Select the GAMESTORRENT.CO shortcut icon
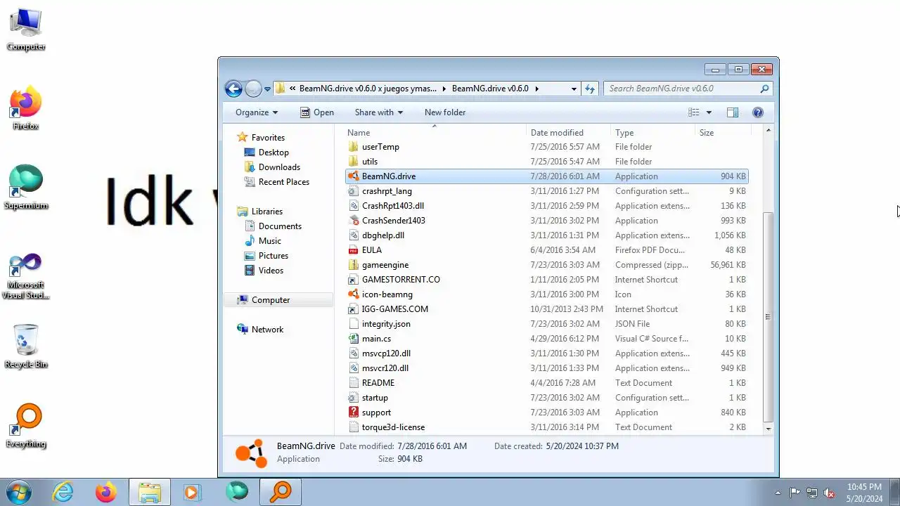This screenshot has width=900, height=506. [354, 280]
